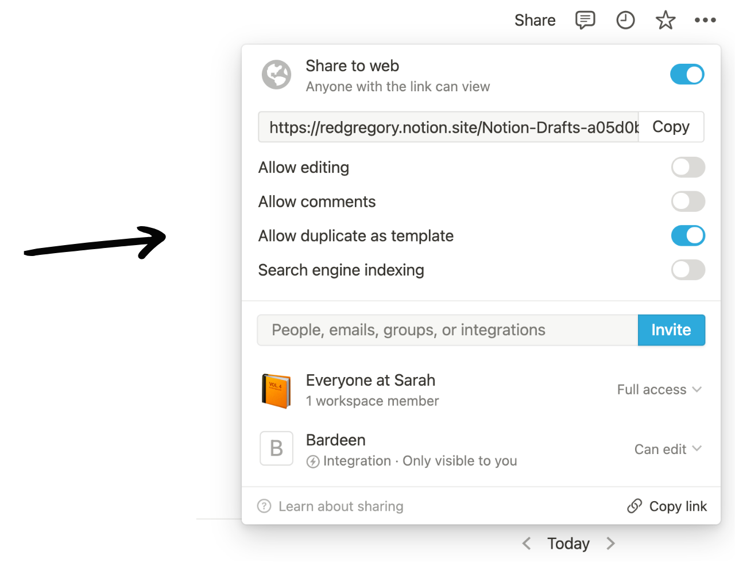This screenshot has width=735, height=574.
Task: Select the Everyone at Sarah row
Action: coord(481,390)
